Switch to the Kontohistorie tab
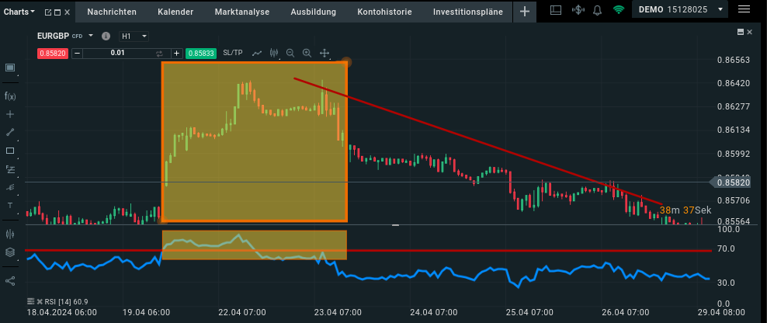Image resolution: width=767 pixels, height=323 pixels. [x=384, y=12]
